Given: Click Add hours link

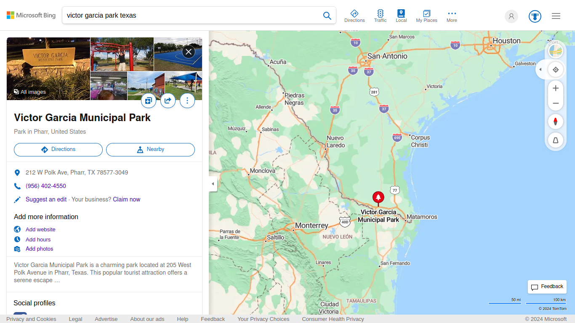Looking at the screenshot, I should click(38, 240).
